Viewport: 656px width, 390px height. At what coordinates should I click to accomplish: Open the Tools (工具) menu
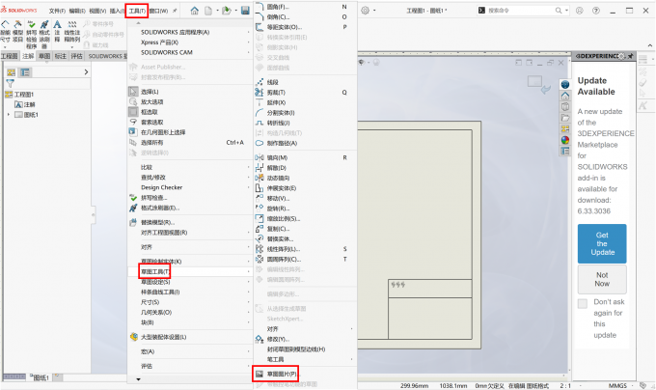[x=138, y=11]
